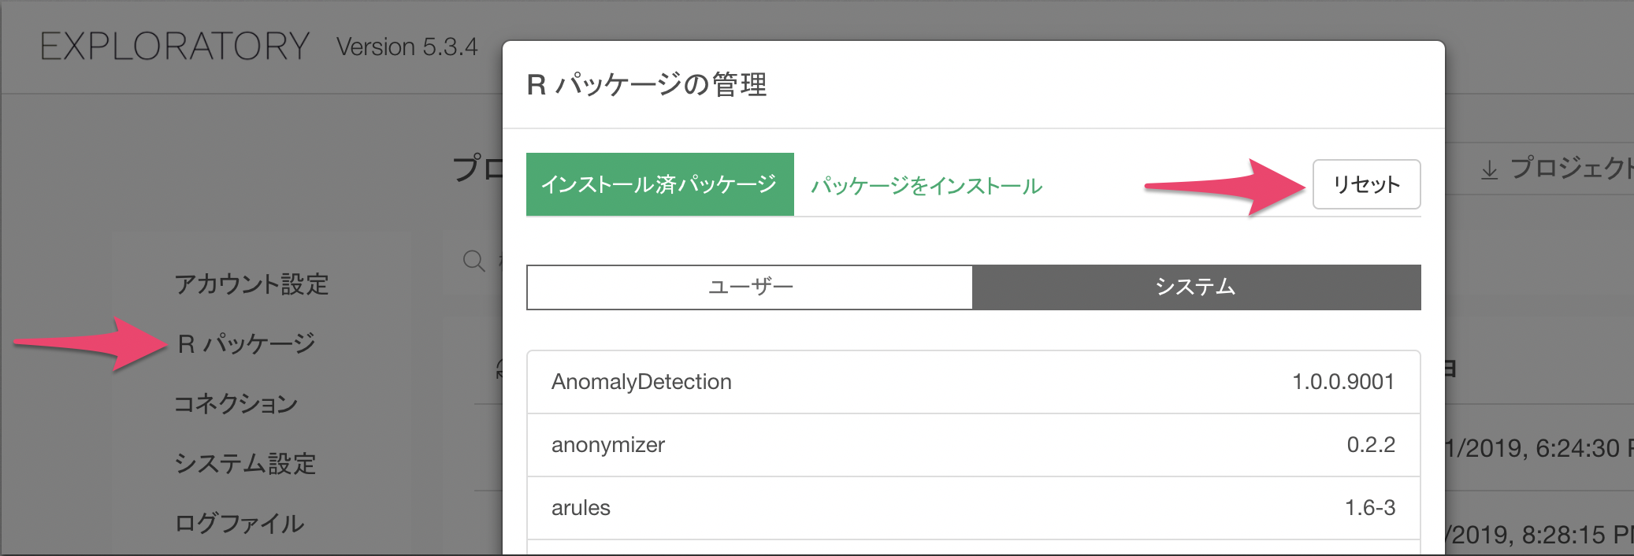
Task: Open アカウント設定 in the sidebar
Action: [x=251, y=284]
